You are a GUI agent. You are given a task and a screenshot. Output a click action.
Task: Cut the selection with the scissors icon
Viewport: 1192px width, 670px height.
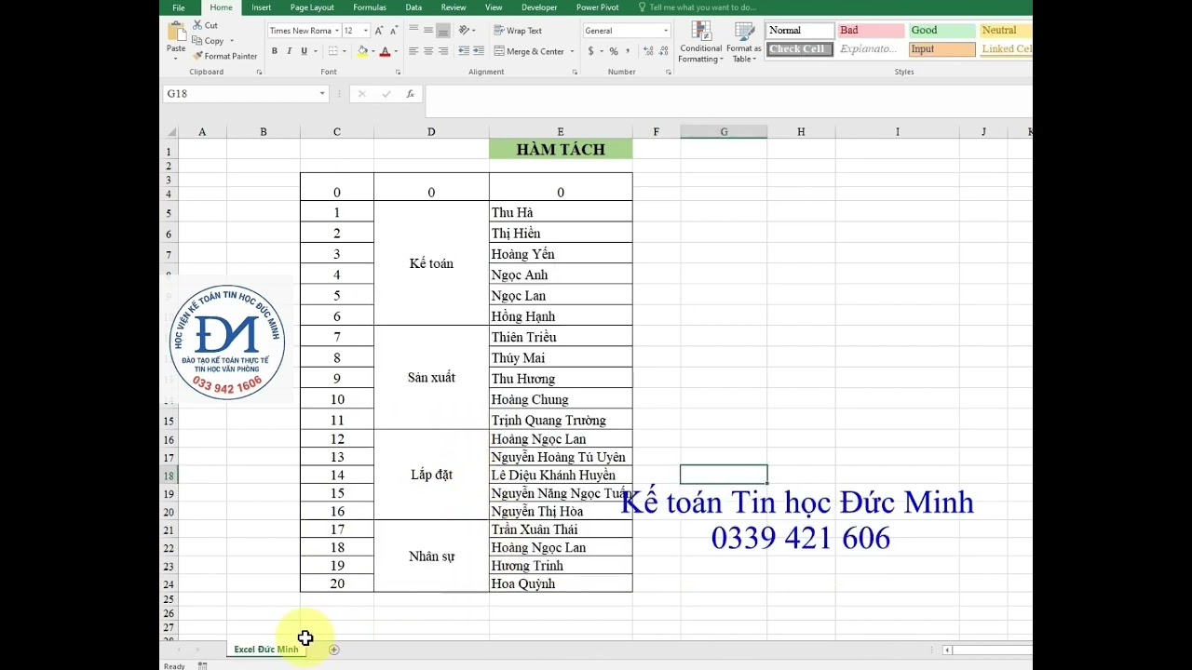[x=198, y=25]
